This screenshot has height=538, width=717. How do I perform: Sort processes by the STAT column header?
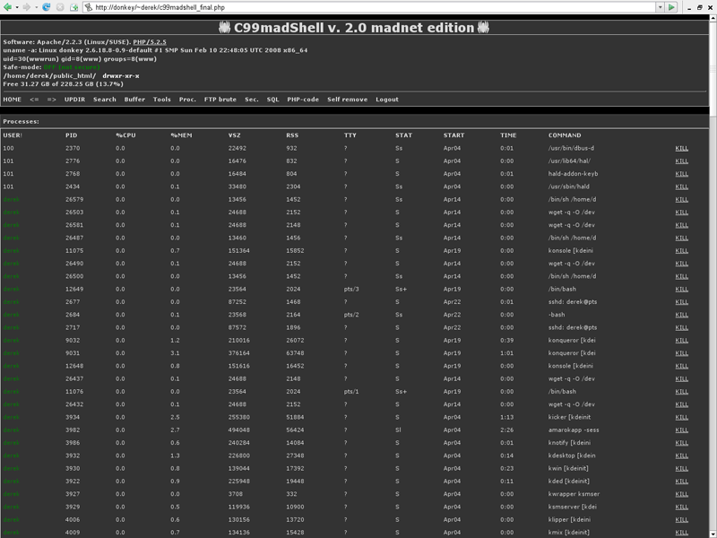[404, 135]
